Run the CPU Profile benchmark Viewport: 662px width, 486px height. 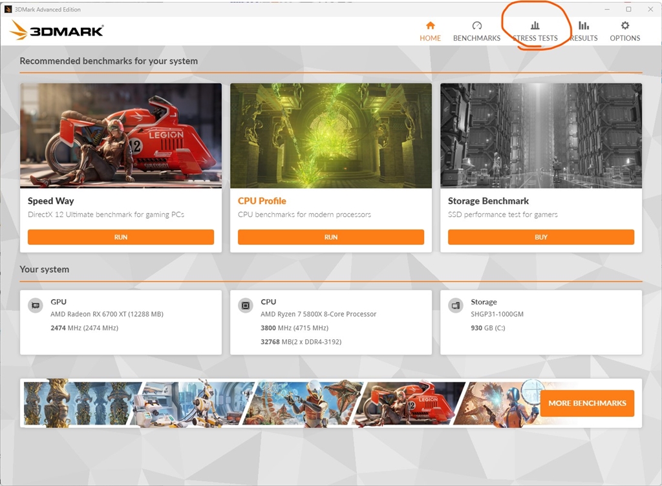[331, 237]
